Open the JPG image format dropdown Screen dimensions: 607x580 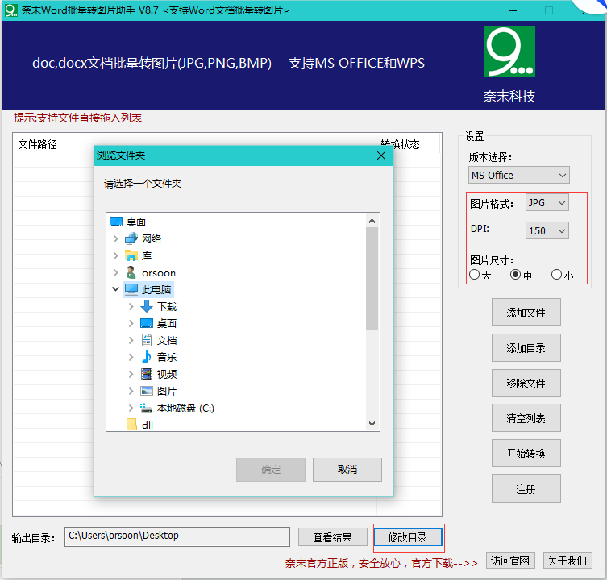(x=547, y=203)
